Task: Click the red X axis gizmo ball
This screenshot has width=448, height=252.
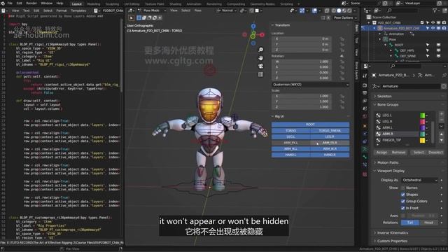Action: (262, 35)
